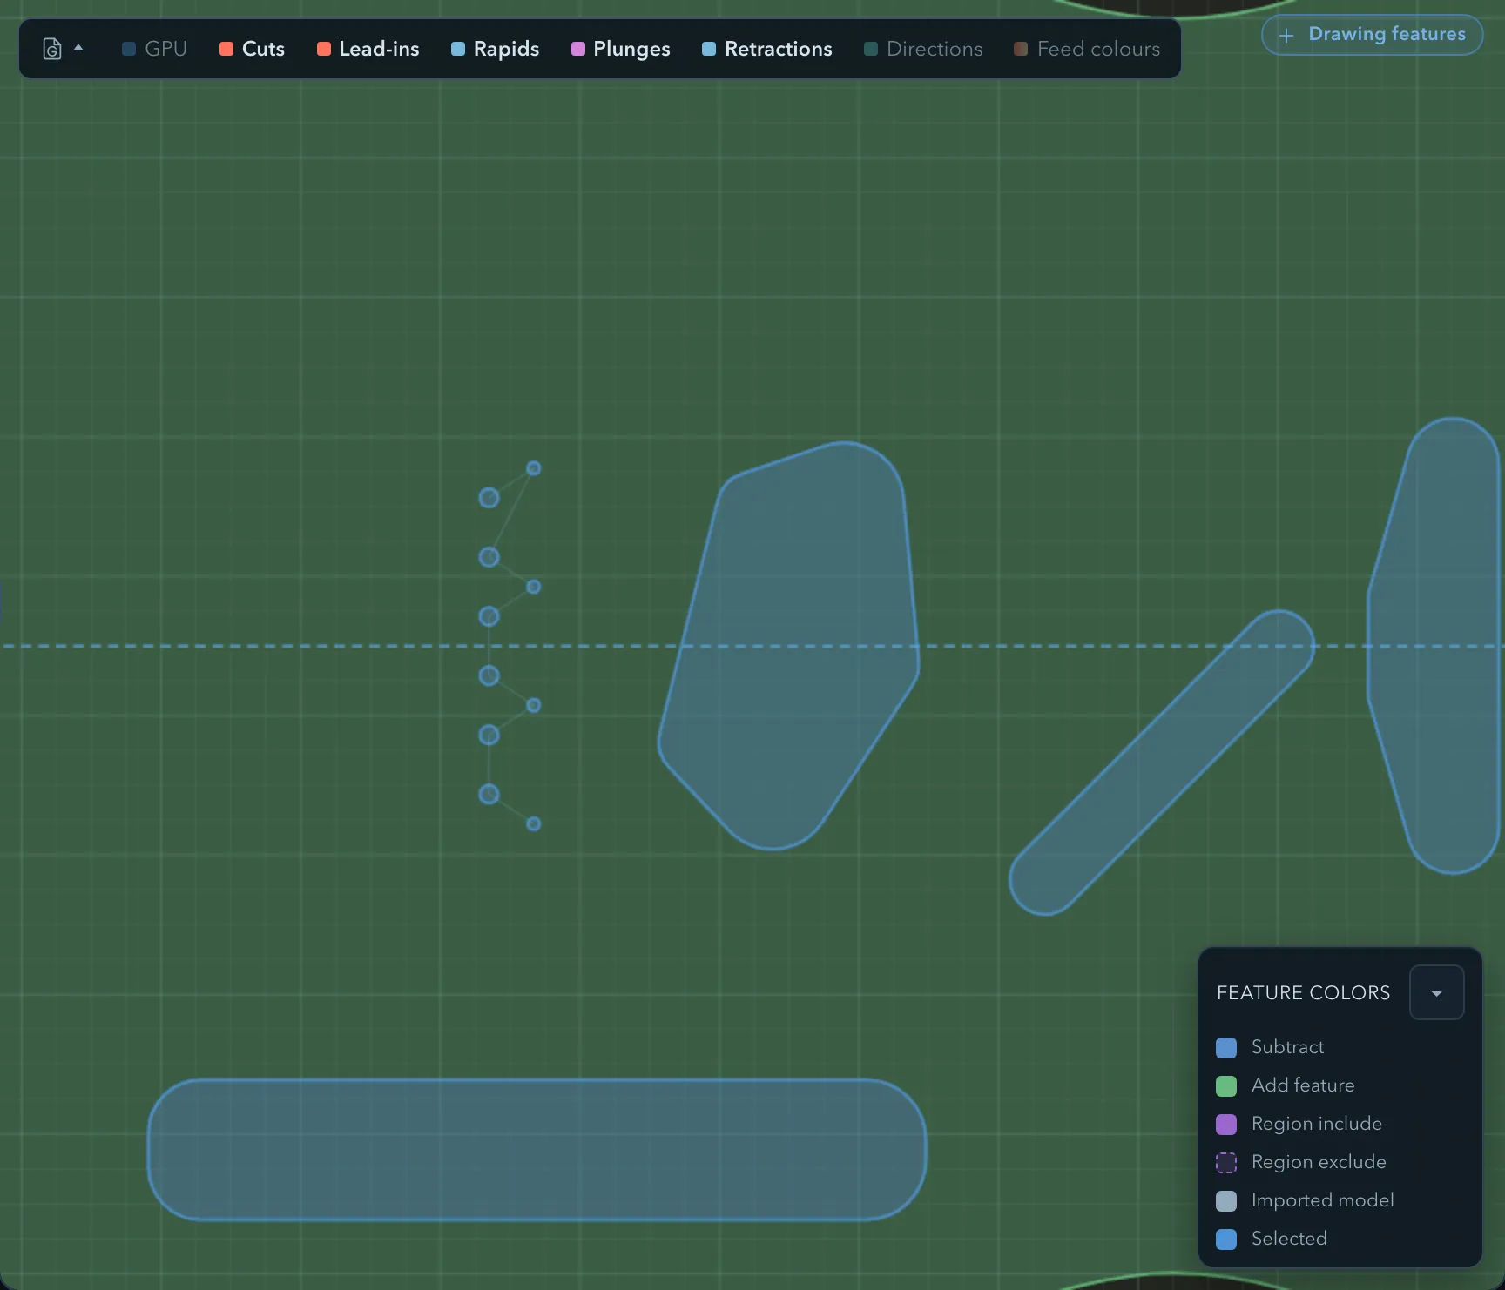Click the bottommost small node of zigzag path
Image resolution: width=1505 pixels, height=1290 pixels.
tap(534, 823)
